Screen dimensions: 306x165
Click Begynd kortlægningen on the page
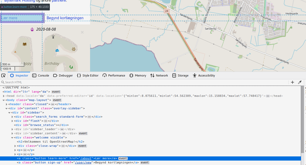tap(65, 18)
